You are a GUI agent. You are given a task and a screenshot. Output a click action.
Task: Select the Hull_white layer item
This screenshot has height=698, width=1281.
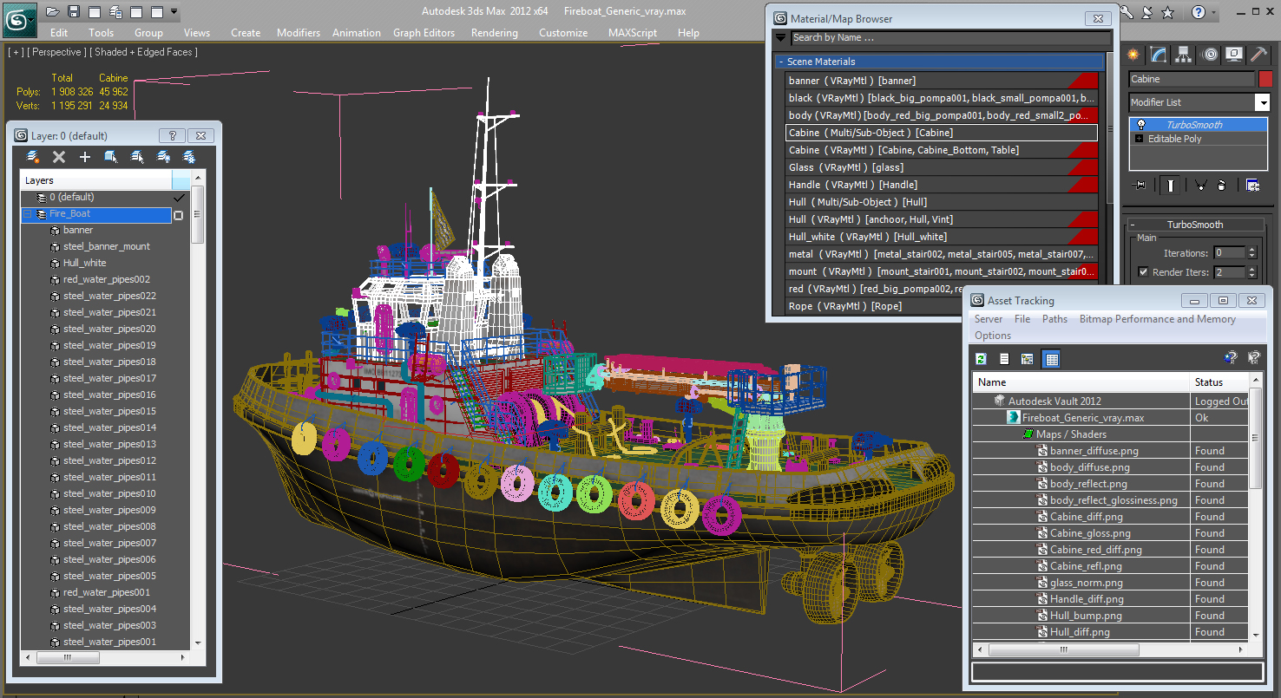[x=84, y=263]
